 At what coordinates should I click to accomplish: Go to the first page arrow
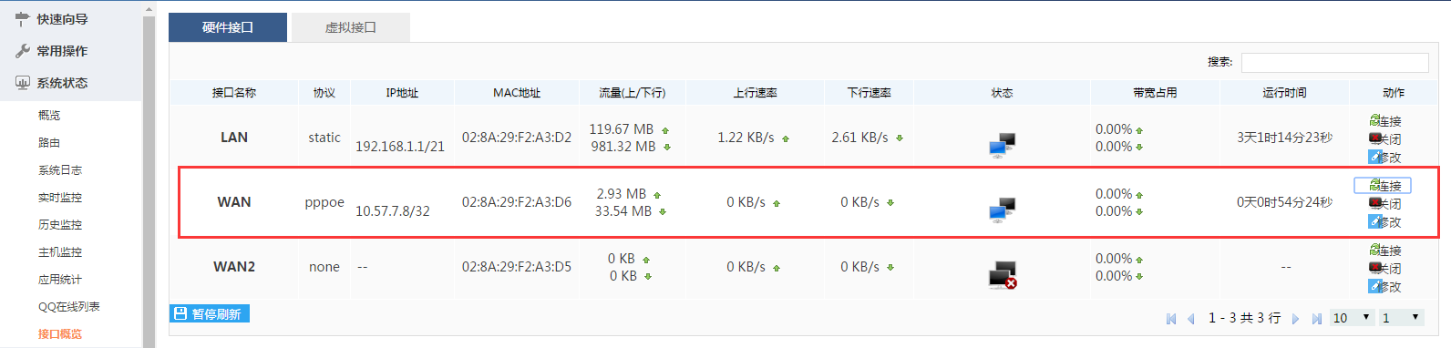pyautogui.click(x=1171, y=319)
